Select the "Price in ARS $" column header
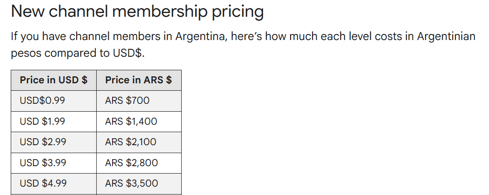 click(x=138, y=80)
